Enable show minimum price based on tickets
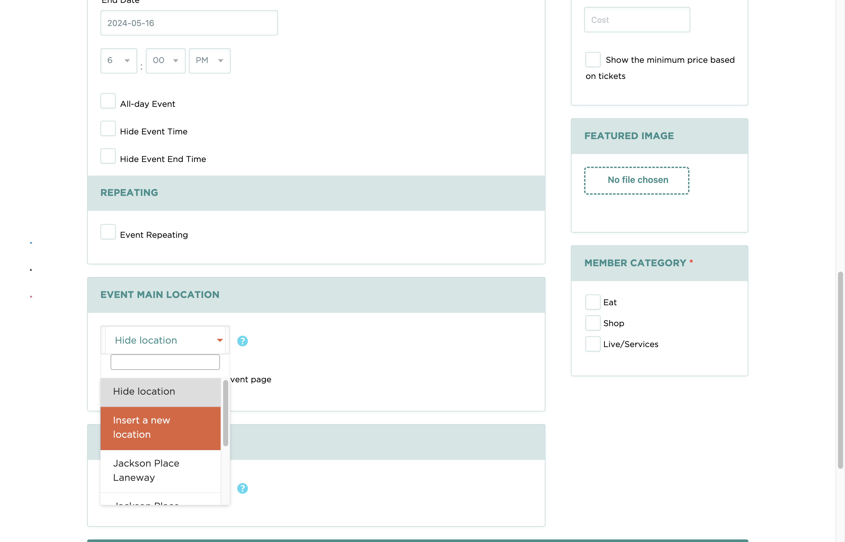The width and height of the screenshot is (845, 542). coord(593,60)
